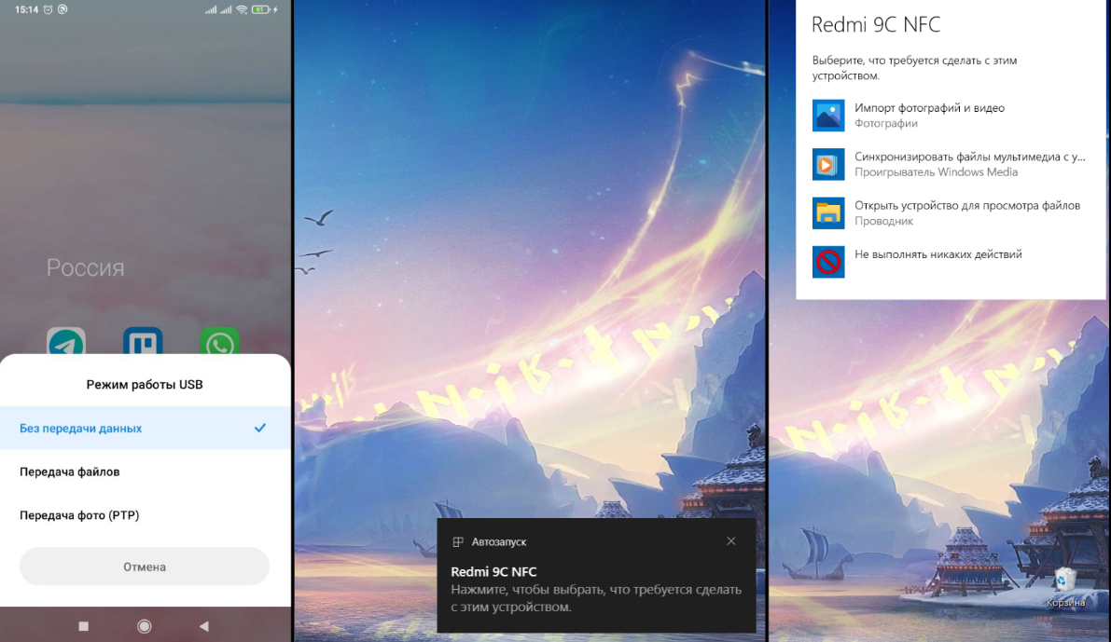Screen dimensions: 1111x642
Task: Choose 'Передача фото (PTP)' USB mode
Action: 146,515
